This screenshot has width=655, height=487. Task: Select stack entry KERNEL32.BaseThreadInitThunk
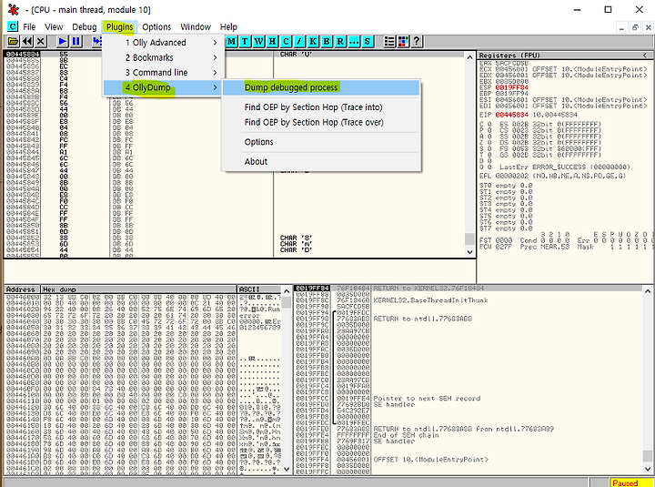(x=430, y=300)
